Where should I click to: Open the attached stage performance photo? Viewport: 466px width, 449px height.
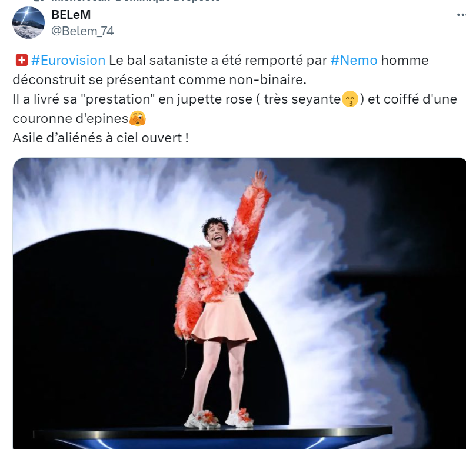pos(239,303)
